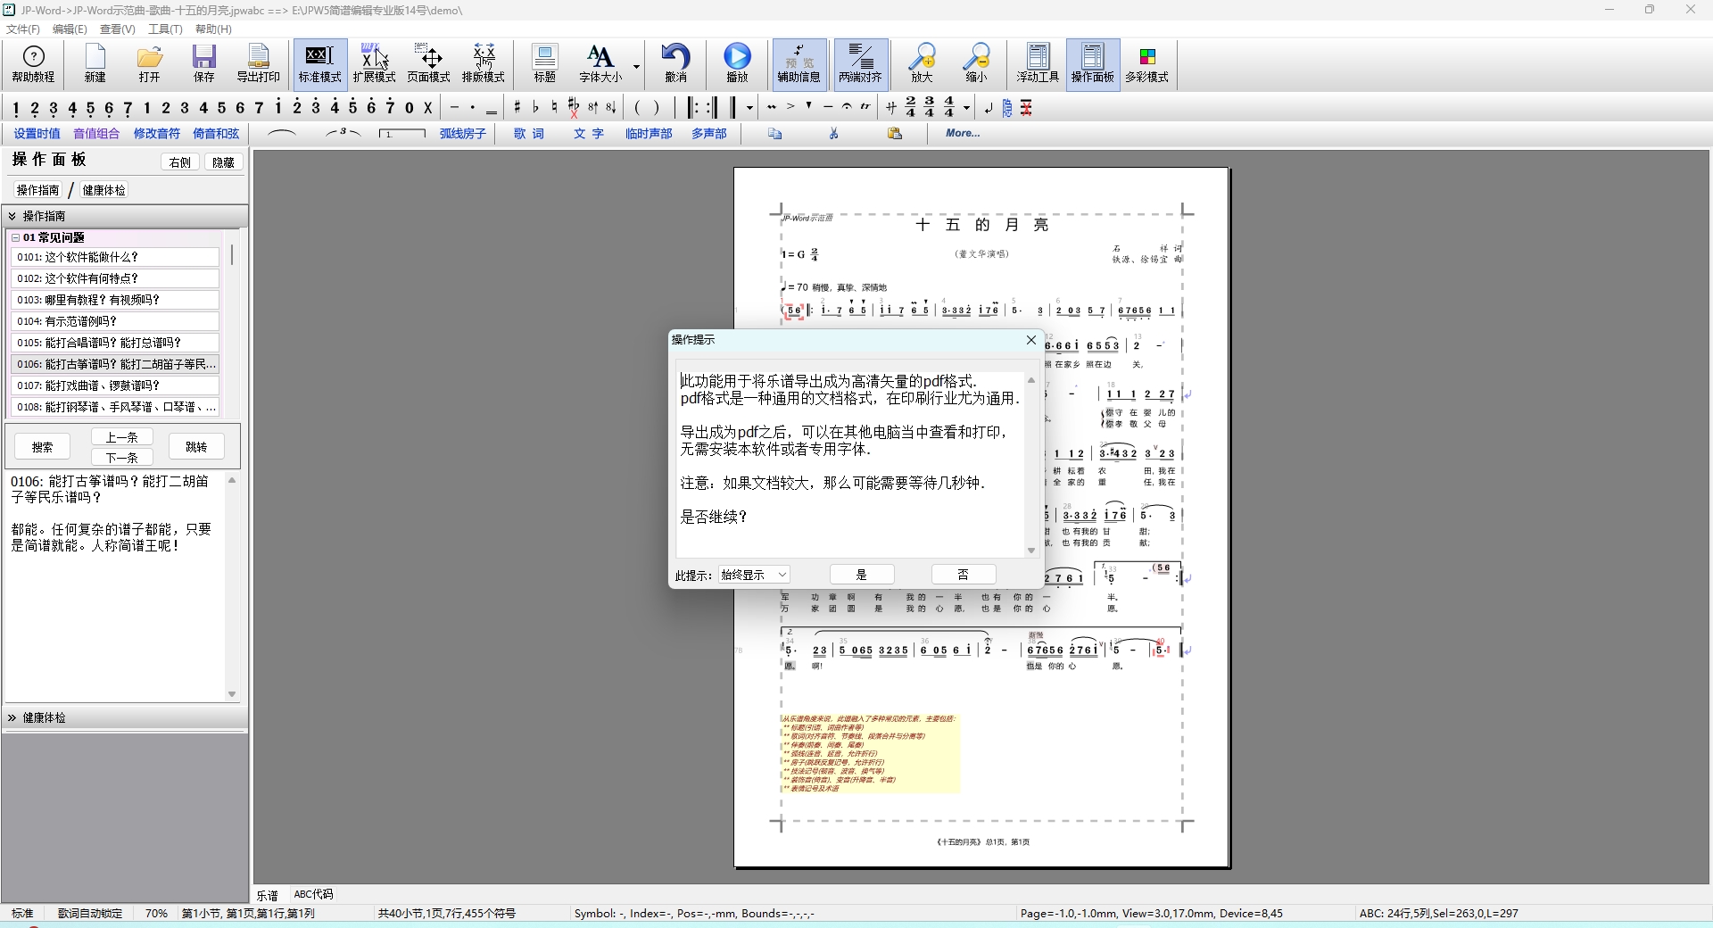1713x928 pixels.
Task: Insert the fermata symbol
Action: (847, 107)
